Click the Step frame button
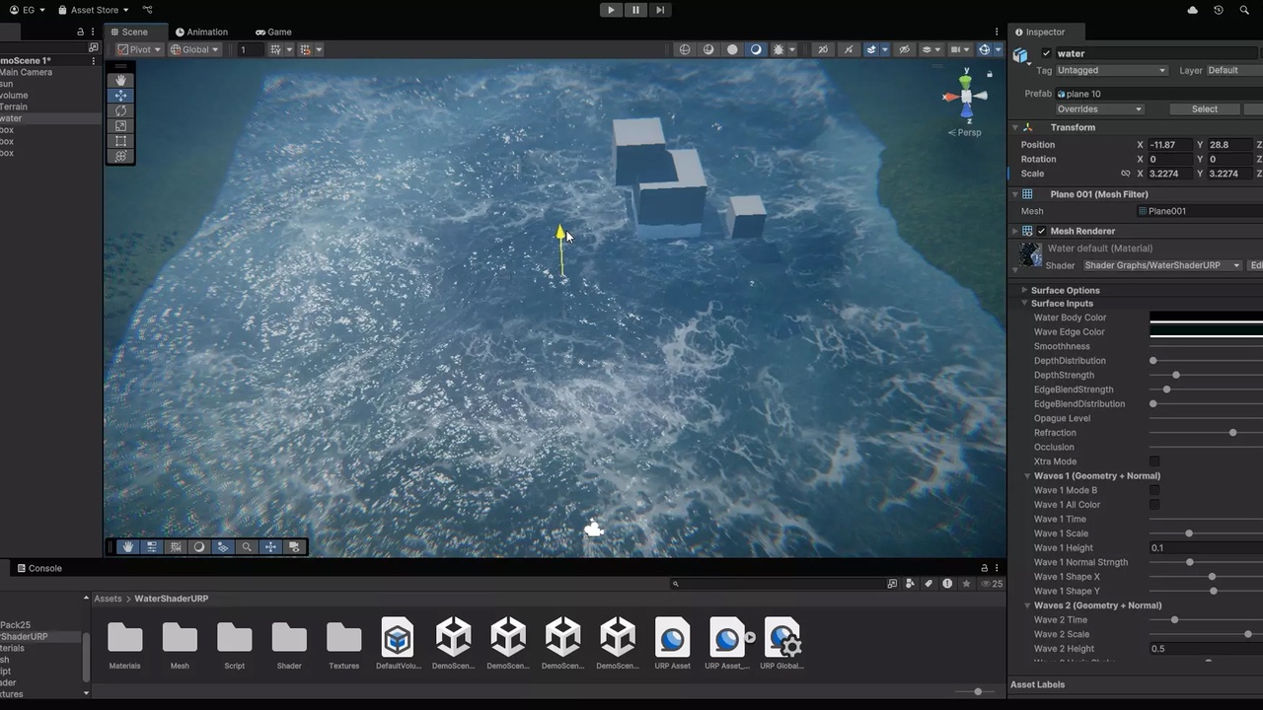The height and width of the screenshot is (710, 1263). click(x=660, y=10)
